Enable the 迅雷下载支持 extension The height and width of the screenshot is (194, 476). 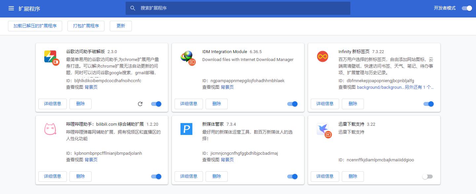tap(427, 176)
